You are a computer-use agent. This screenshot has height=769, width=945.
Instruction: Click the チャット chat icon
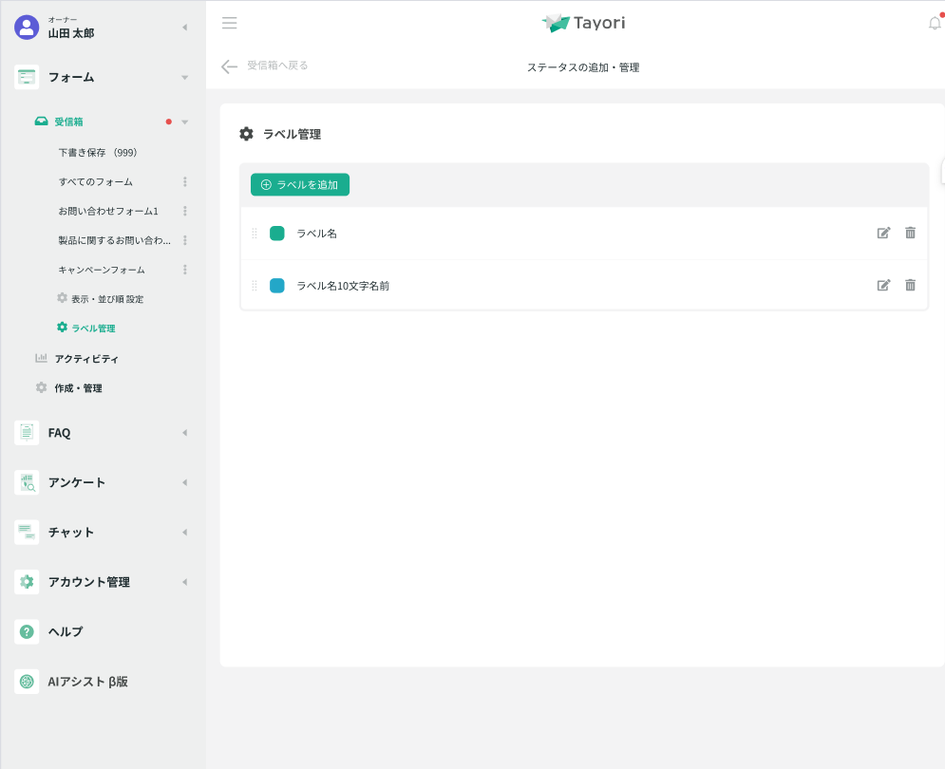coord(27,533)
